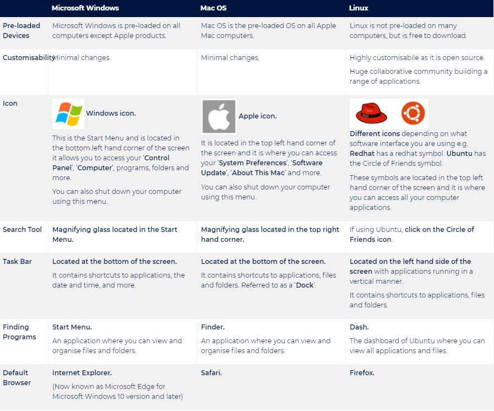The image size is (494, 411).
Task: Click the grey Apple logo icon
Action: (219, 117)
